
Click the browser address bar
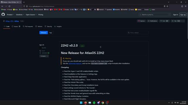click(x=93, y=6)
